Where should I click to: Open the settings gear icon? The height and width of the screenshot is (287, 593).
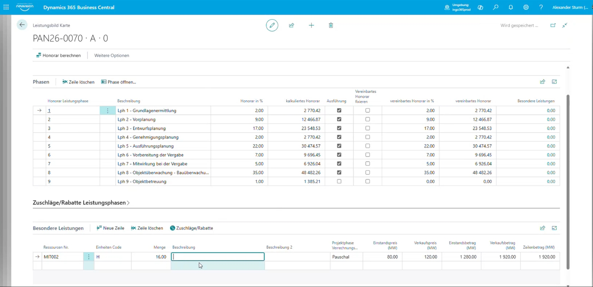click(x=526, y=7)
